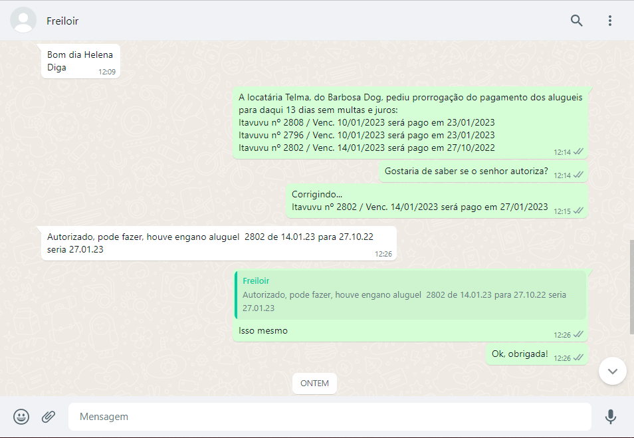The image size is (634, 438).
Task: Click read checkmarks on 'Isso mesmo' message
Action: (578, 334)
